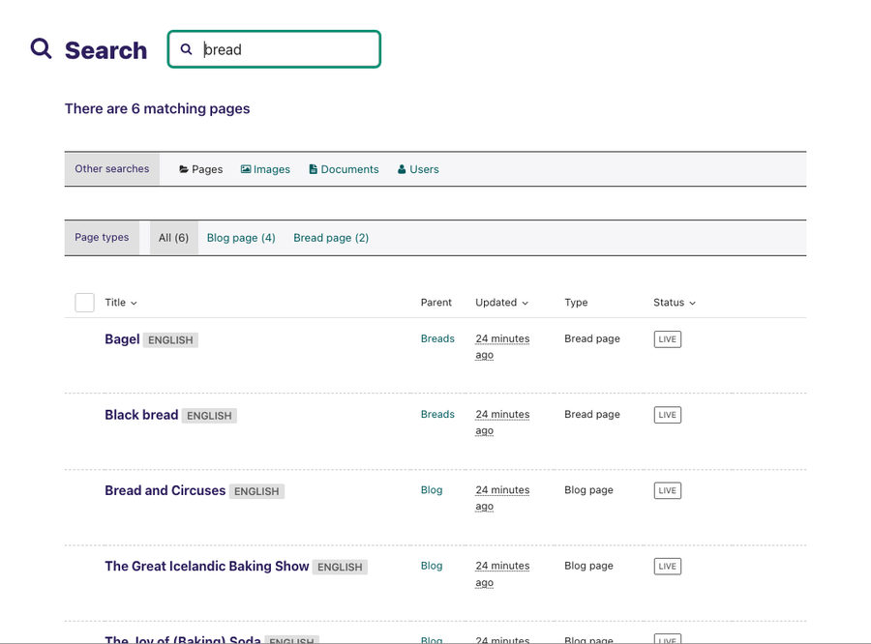Sort results by the Title column
This screenshot has width=871, height=644.
(x=121, y=303)
